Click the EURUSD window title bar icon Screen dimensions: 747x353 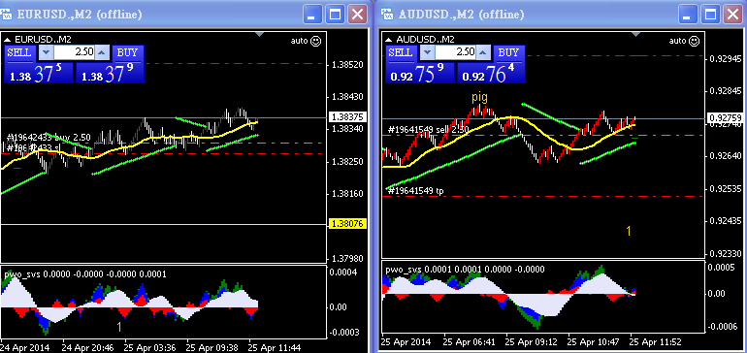[x=7, y=15]
